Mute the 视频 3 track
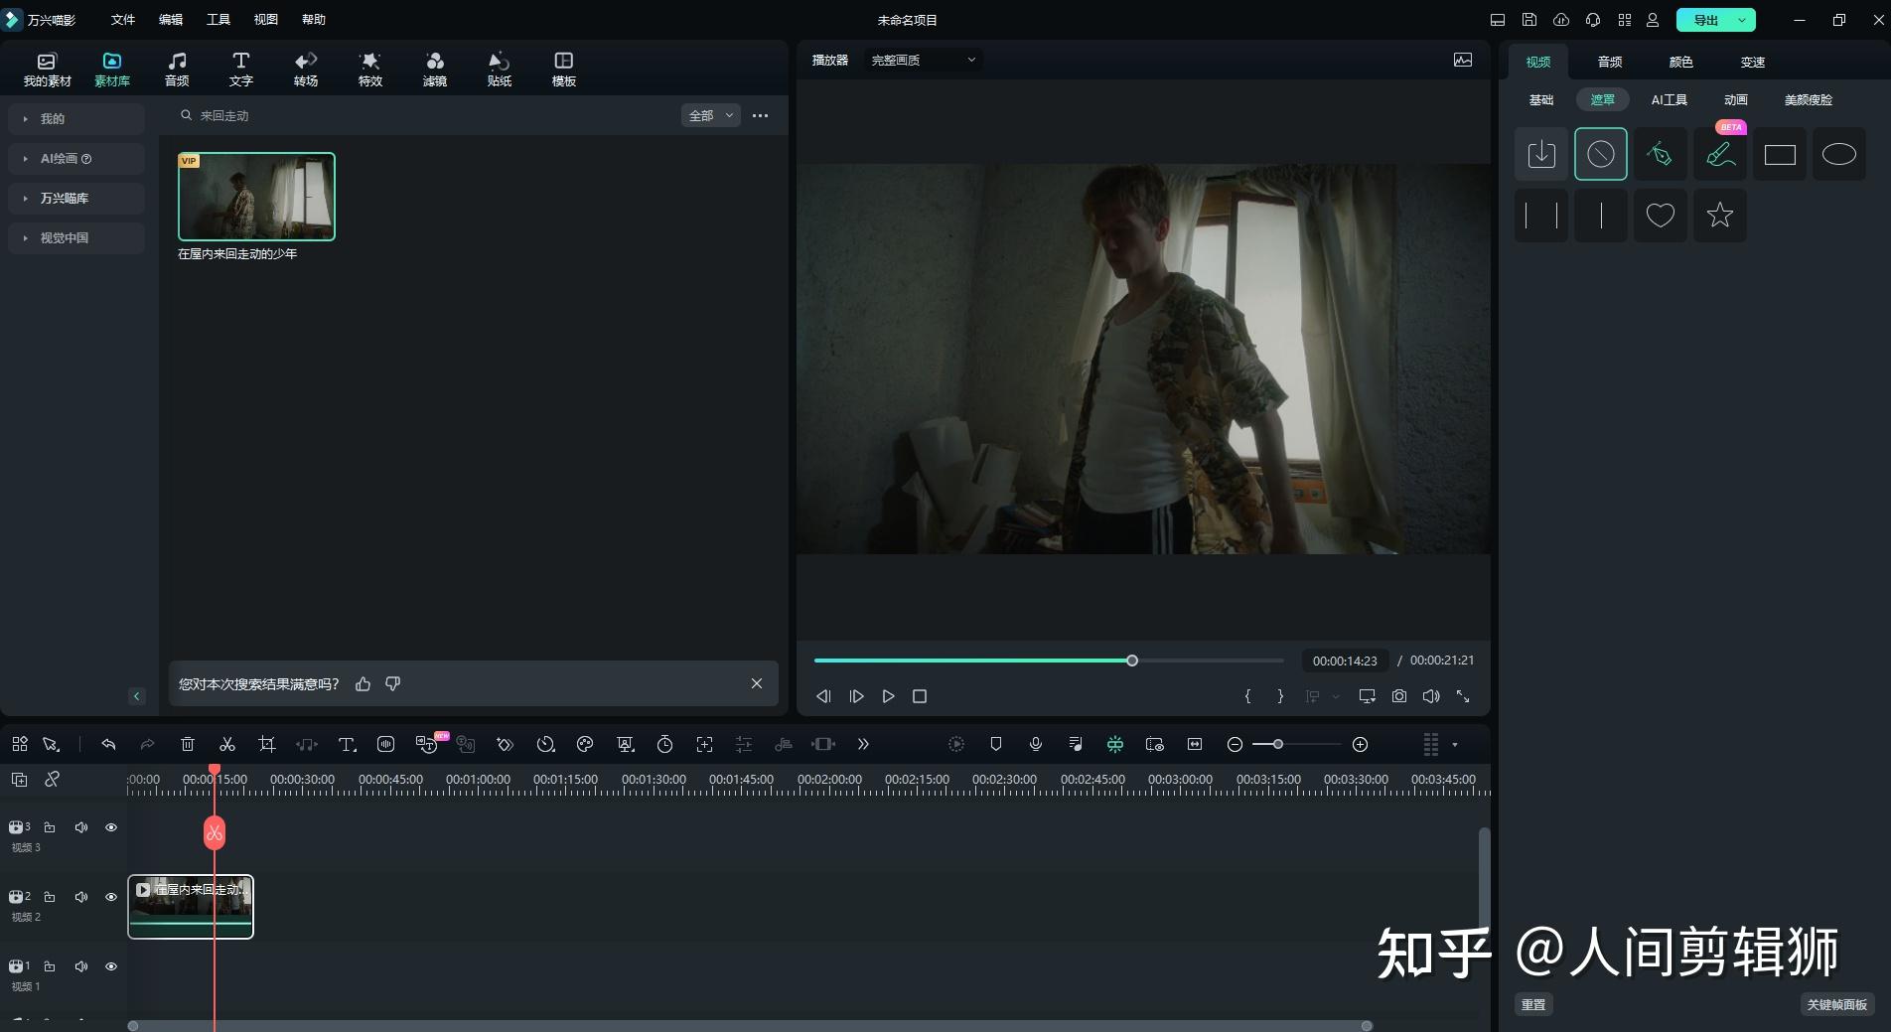Viewport: 1891px width, 1032px height. point(81,827)
